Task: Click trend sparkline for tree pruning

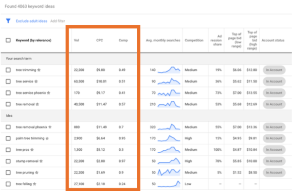Action: point(169,173)
